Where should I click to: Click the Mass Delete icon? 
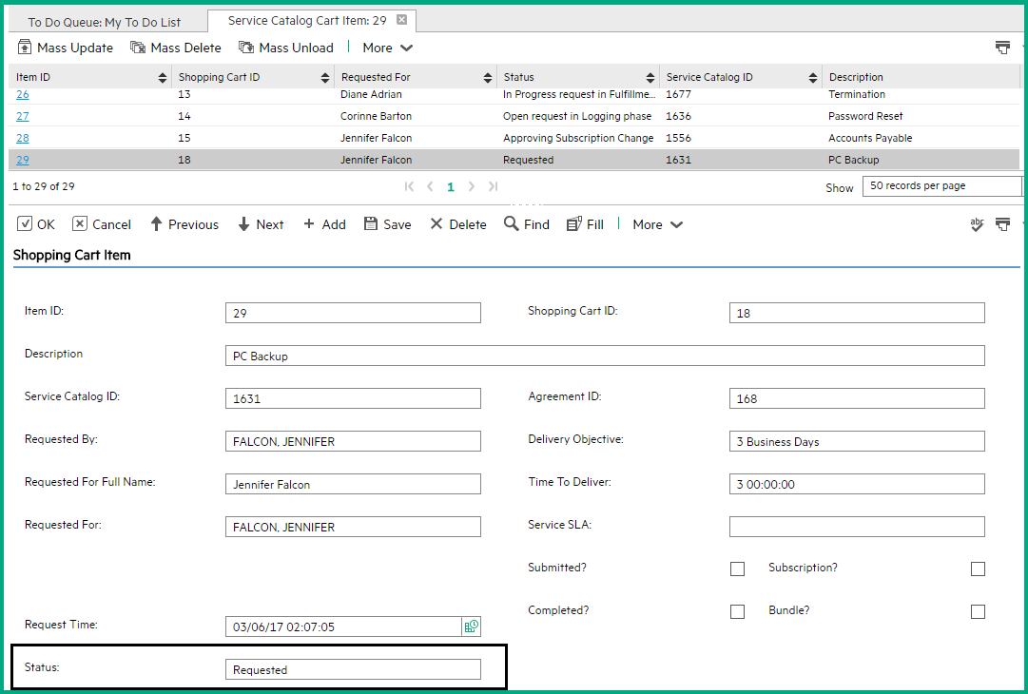click(138, 48)
